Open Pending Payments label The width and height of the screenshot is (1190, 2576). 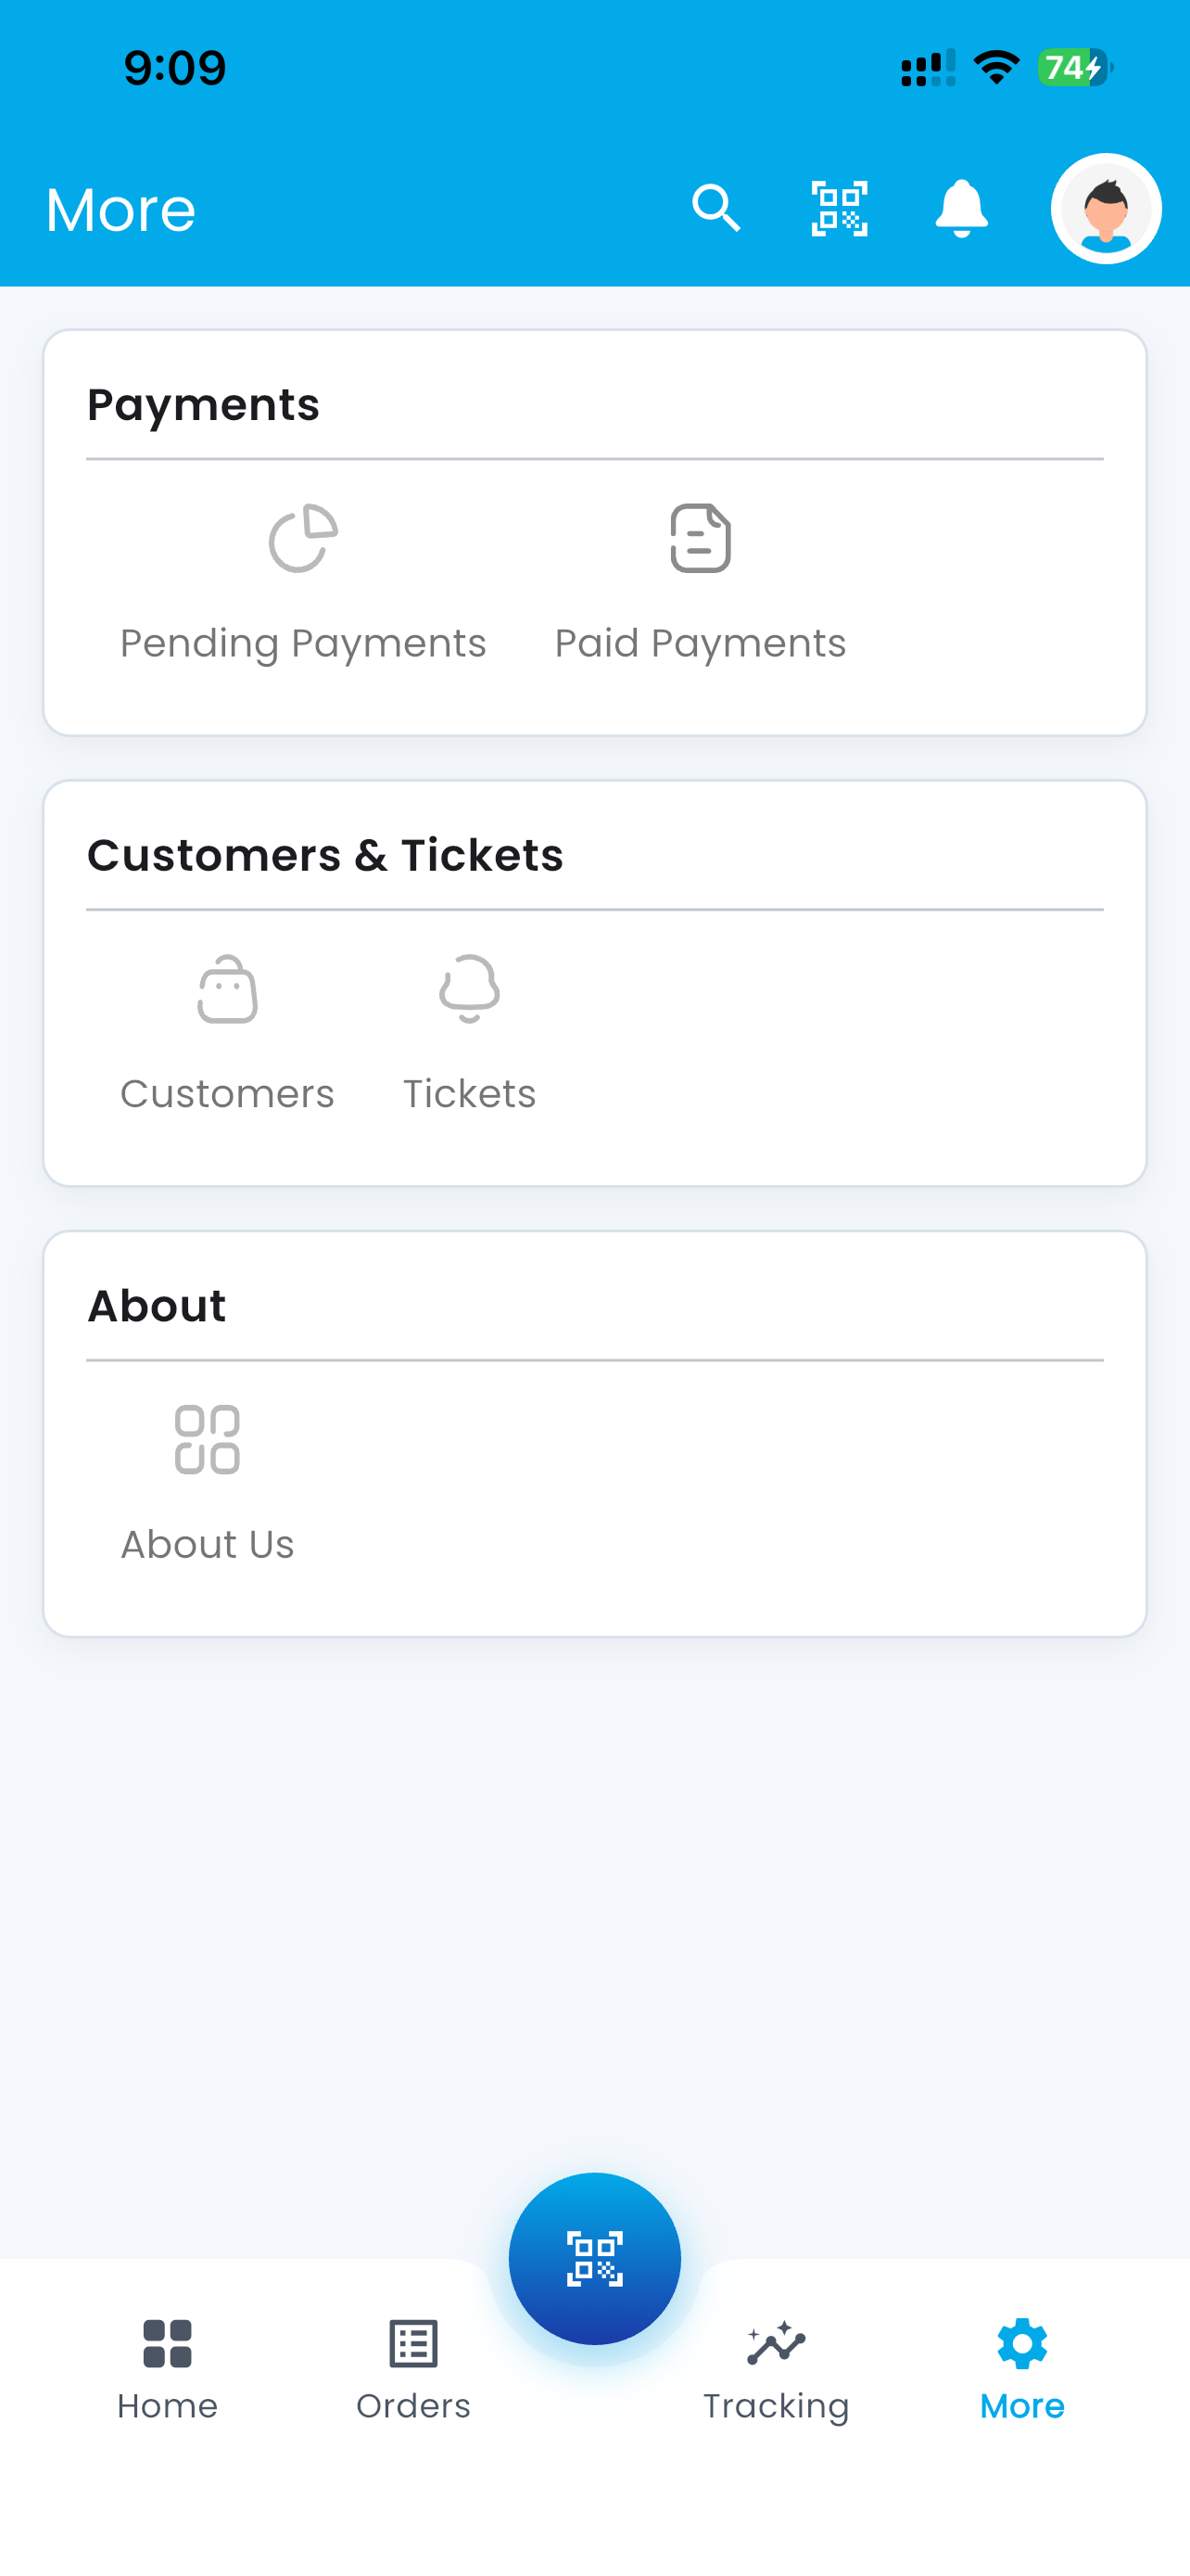pos(304,643)
